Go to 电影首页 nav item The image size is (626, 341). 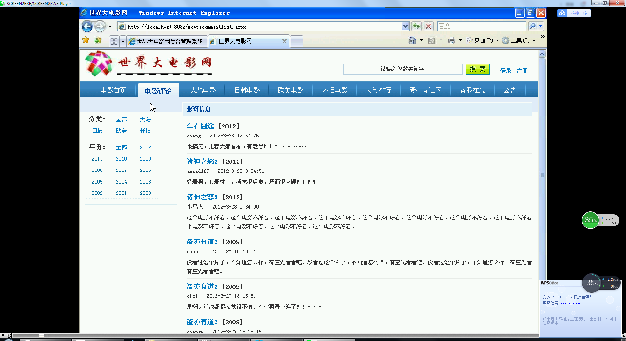pyautogui.click(x=113, y=90)
